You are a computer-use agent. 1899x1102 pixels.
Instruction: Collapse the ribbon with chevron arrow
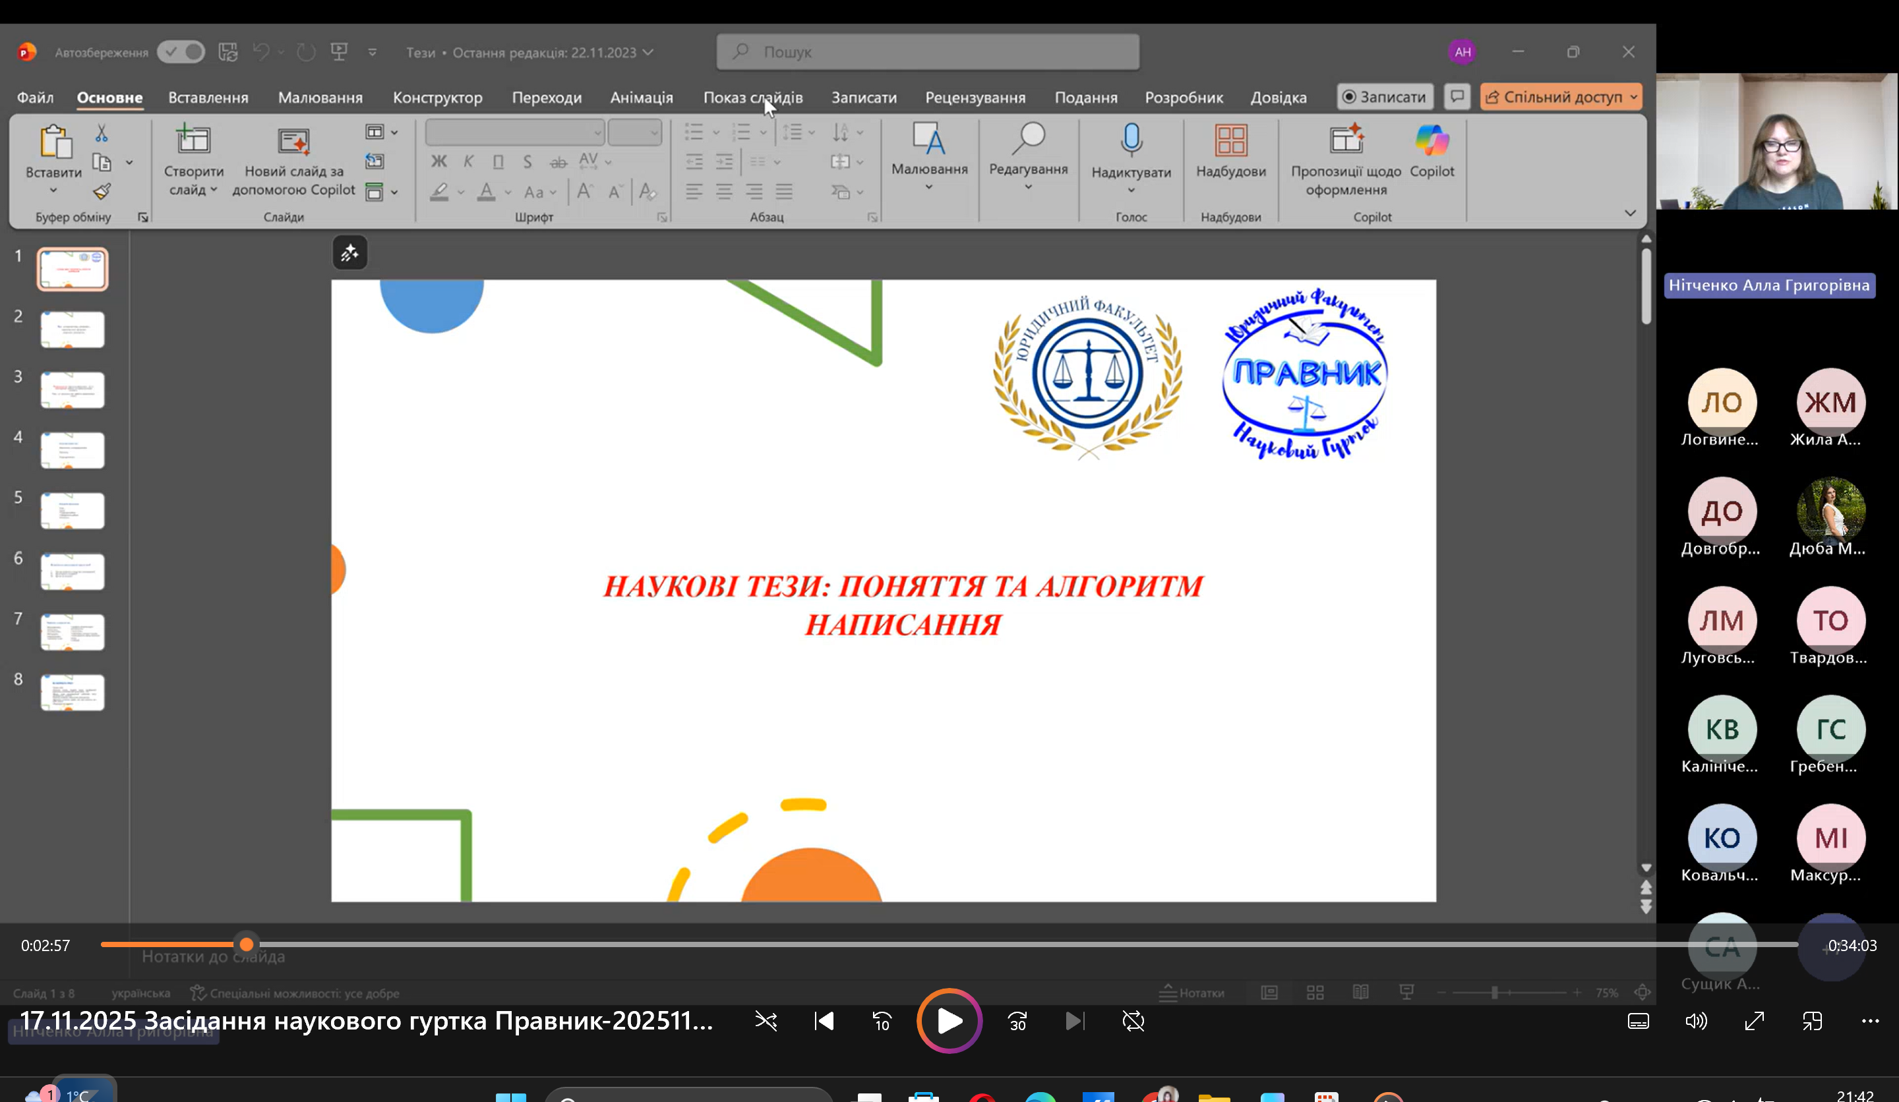pos(1630,213)
